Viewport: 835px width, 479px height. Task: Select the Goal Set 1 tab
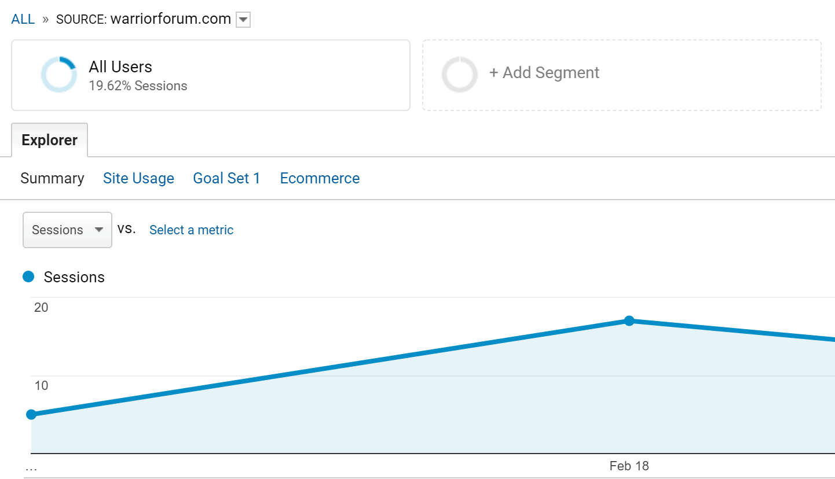click(x=226, y=178)
